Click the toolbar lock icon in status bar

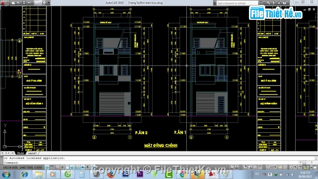(300, 168)
